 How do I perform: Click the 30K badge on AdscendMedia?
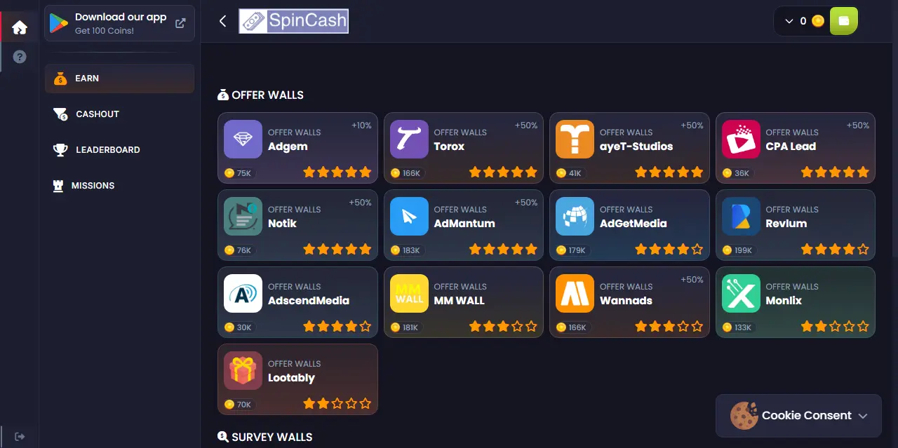tap(239, 327)
